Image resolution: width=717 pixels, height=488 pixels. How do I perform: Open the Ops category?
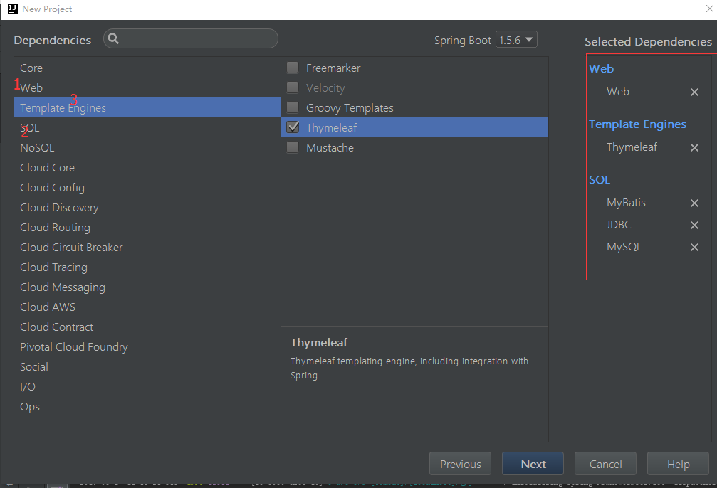147,407
